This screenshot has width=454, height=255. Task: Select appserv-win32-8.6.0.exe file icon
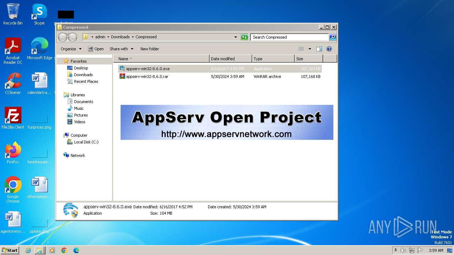pos(122,69)
